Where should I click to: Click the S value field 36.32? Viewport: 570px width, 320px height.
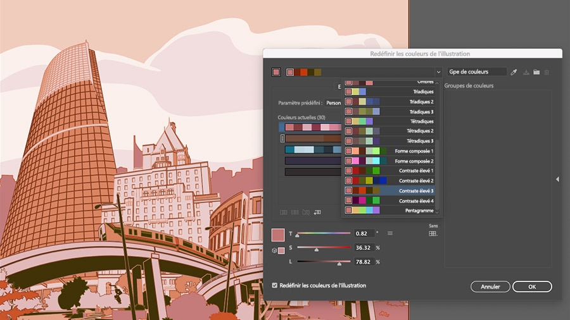click(x=364, y=247)
